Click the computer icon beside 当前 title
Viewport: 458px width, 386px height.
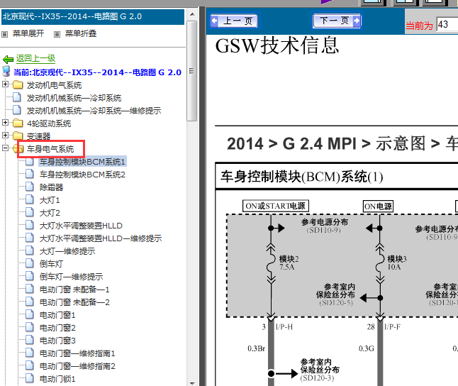(x=6, y=72)
